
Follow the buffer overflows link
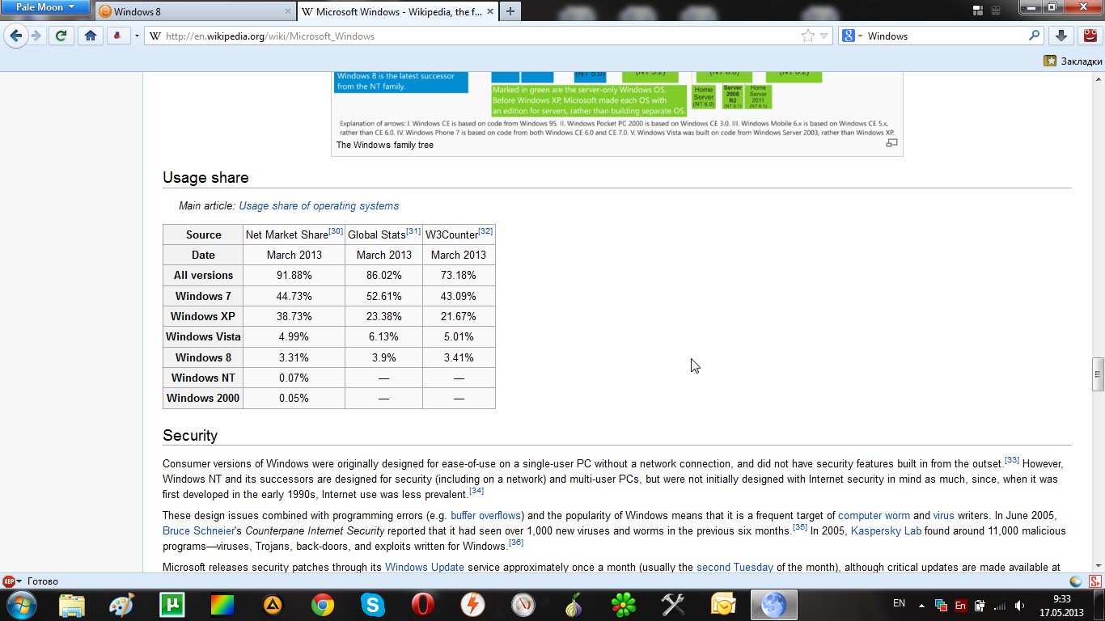tap(486, 515)
